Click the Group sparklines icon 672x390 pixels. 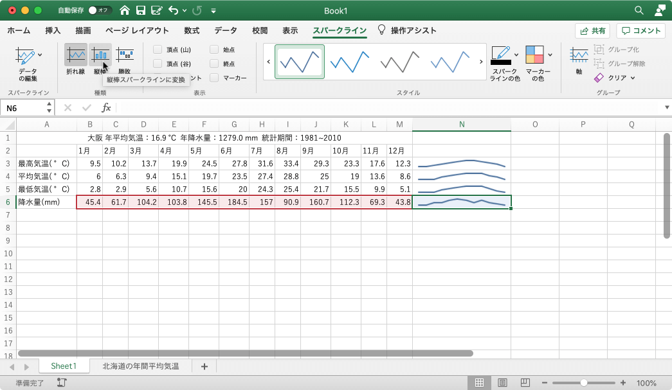pyautogui.click(x=599, y=49)
